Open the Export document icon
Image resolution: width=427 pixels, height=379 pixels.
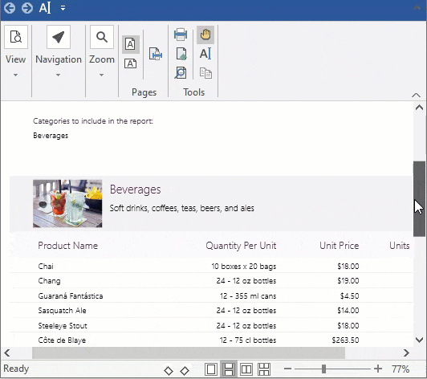[181, 54]
